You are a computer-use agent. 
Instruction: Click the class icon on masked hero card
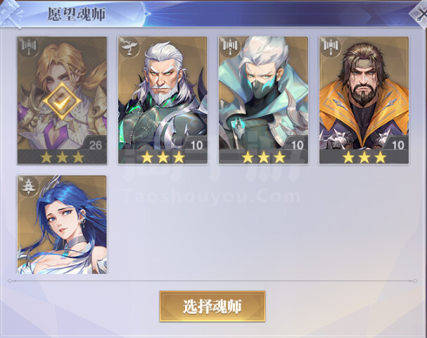pos(231,47)
